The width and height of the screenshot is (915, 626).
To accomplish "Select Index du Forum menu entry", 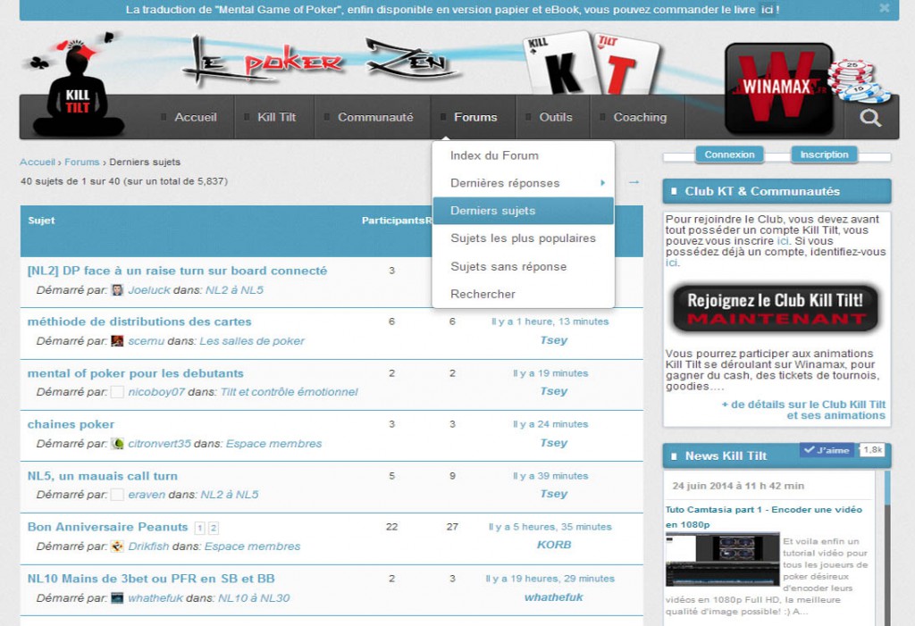I will [524, 155].
